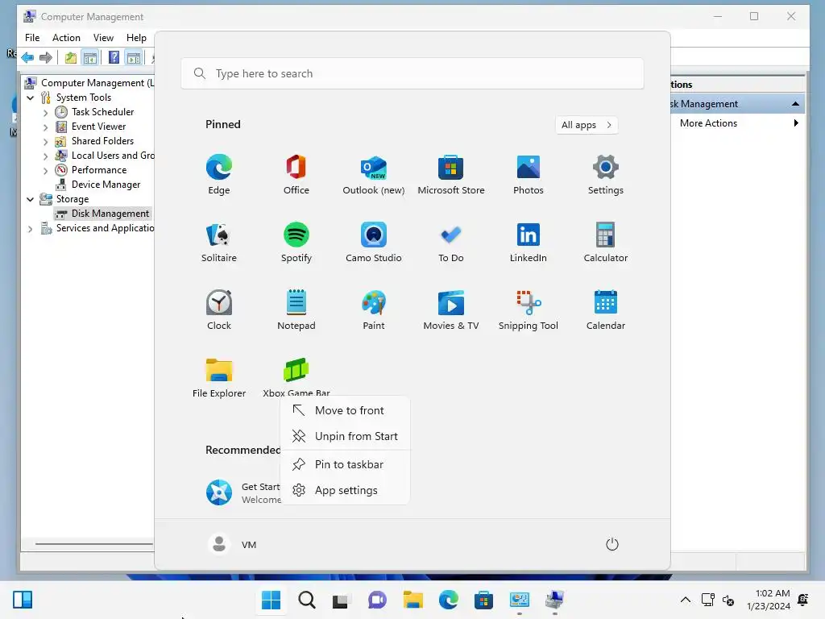Click the Type here to search box
This screenshot has height=619, width=825.
click(412, 73)
